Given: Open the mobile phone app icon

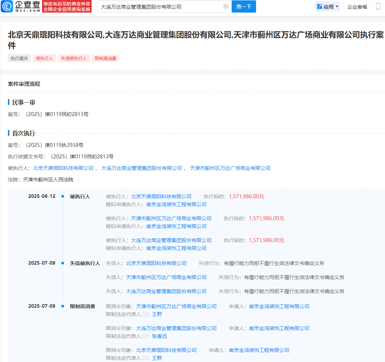Looking at the screenshot, I should pyautogui.click(x=378, y=6).
